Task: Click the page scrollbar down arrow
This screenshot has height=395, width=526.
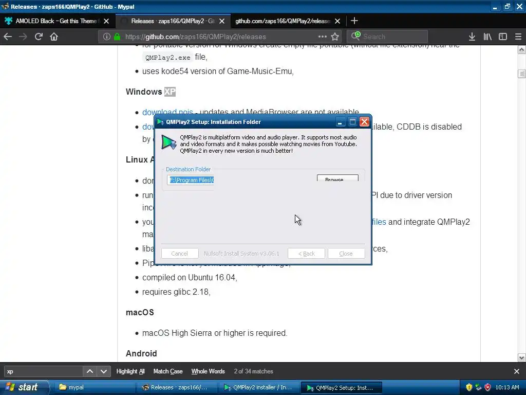Action: click(521, 357)
